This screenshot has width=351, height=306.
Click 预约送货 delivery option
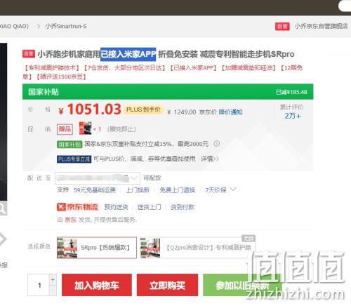point(116,207)
